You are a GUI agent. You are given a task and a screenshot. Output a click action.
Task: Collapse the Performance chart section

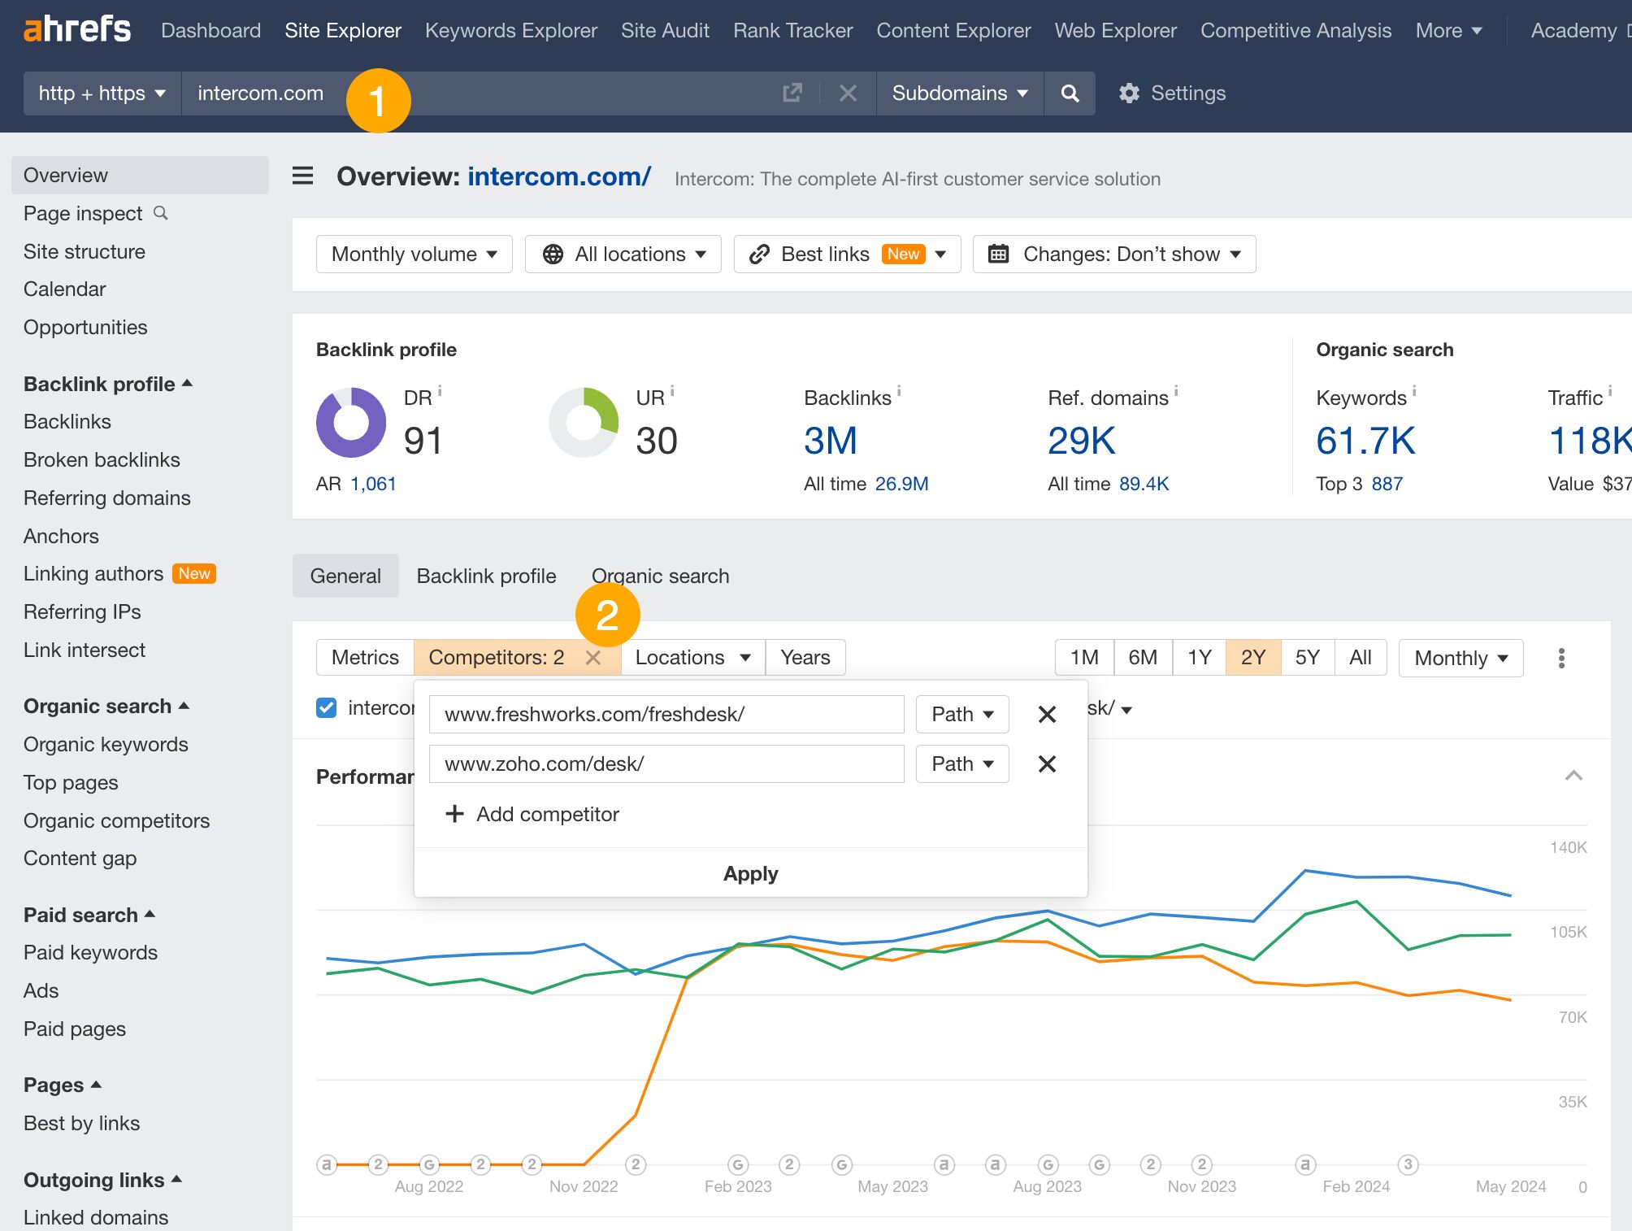point(1573,776)
